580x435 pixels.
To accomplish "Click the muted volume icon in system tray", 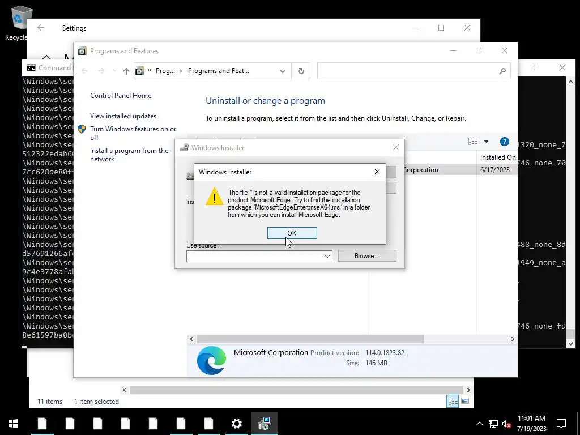I will coord(506,424).
